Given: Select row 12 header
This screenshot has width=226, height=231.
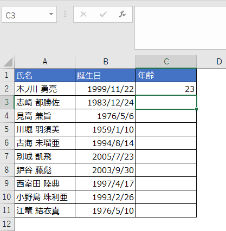Looking at the screenshot, I should pos(7,224).
